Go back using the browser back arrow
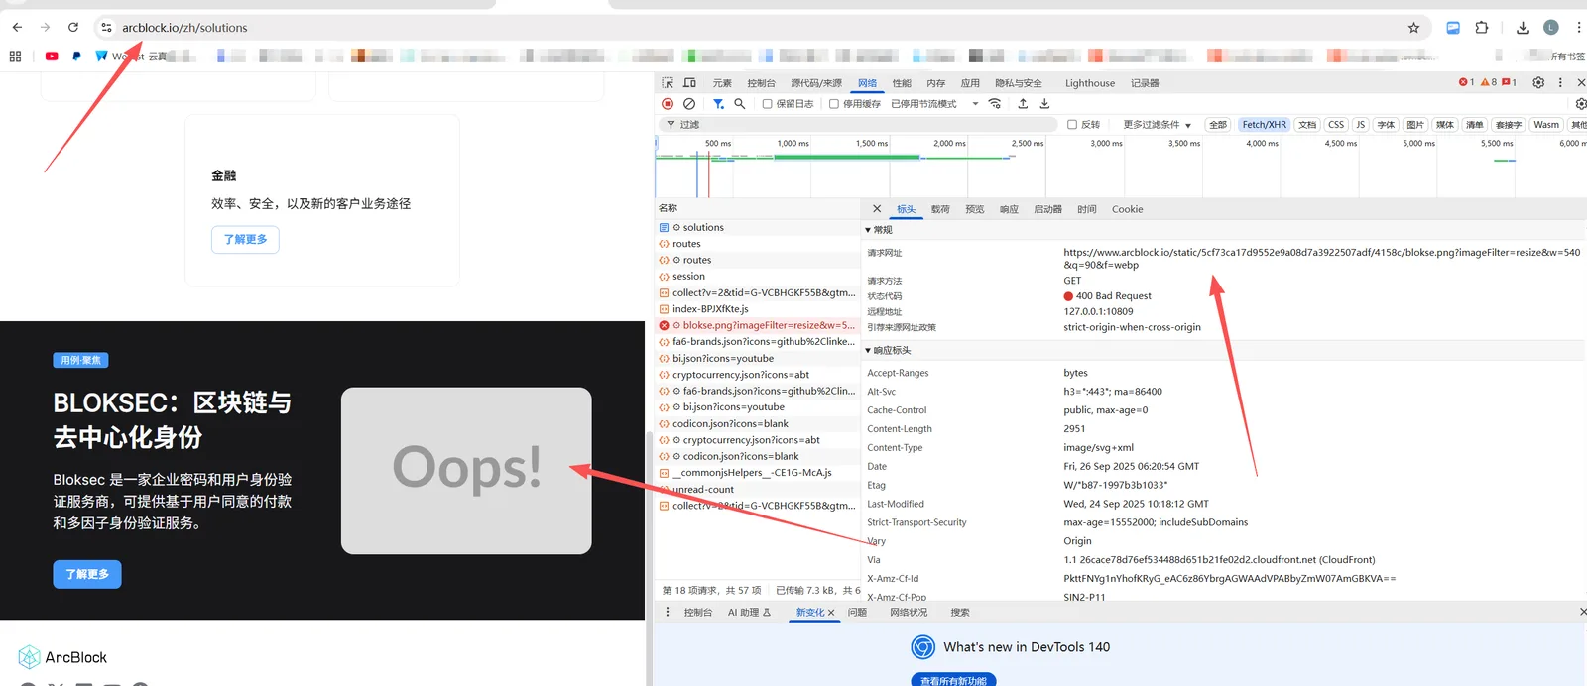1587x686 pixels. 17,28
